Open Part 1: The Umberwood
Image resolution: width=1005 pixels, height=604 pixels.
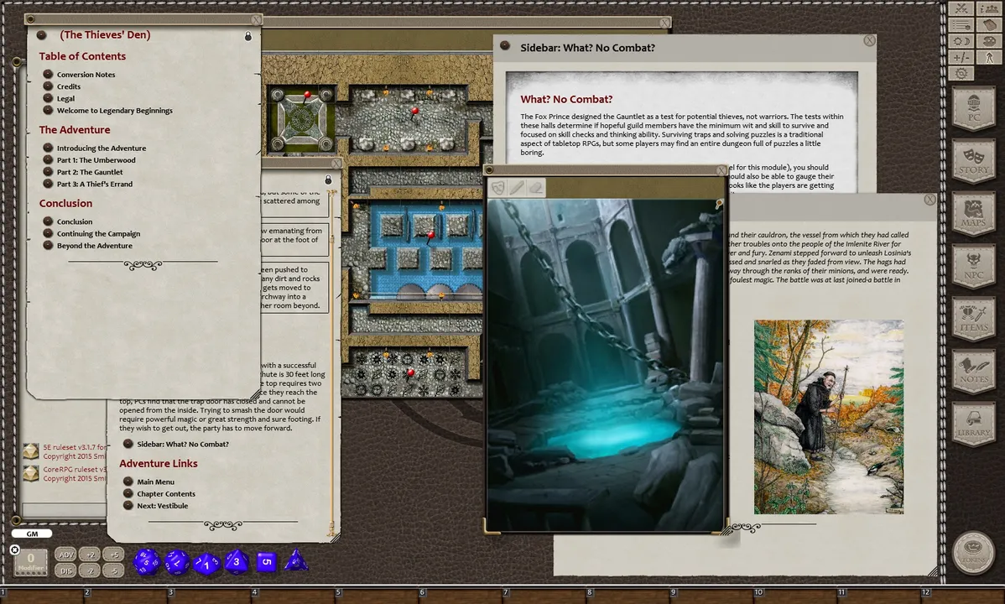[x=96, y=160]
